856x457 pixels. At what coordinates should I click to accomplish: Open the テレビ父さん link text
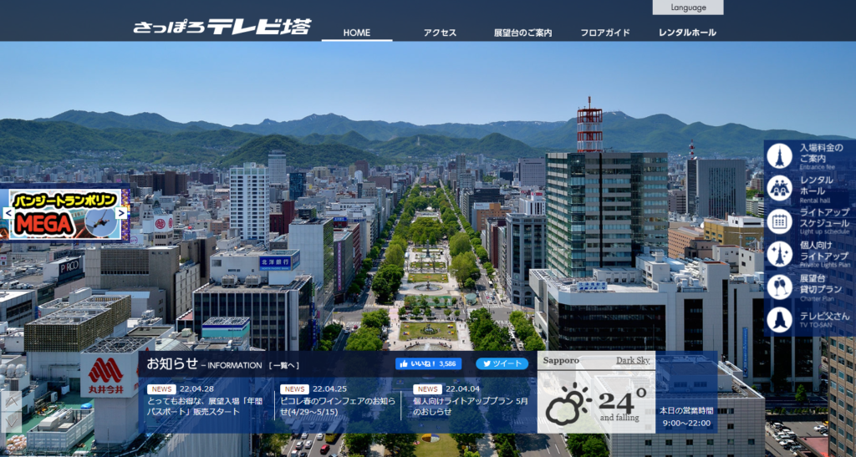(x=824, y=317)
